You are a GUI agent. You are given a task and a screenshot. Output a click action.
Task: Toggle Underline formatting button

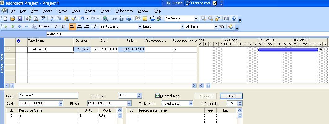coord(63,27)
